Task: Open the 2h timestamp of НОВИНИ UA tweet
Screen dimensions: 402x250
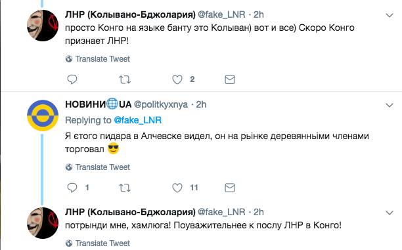Action: (x=201, y=104)
